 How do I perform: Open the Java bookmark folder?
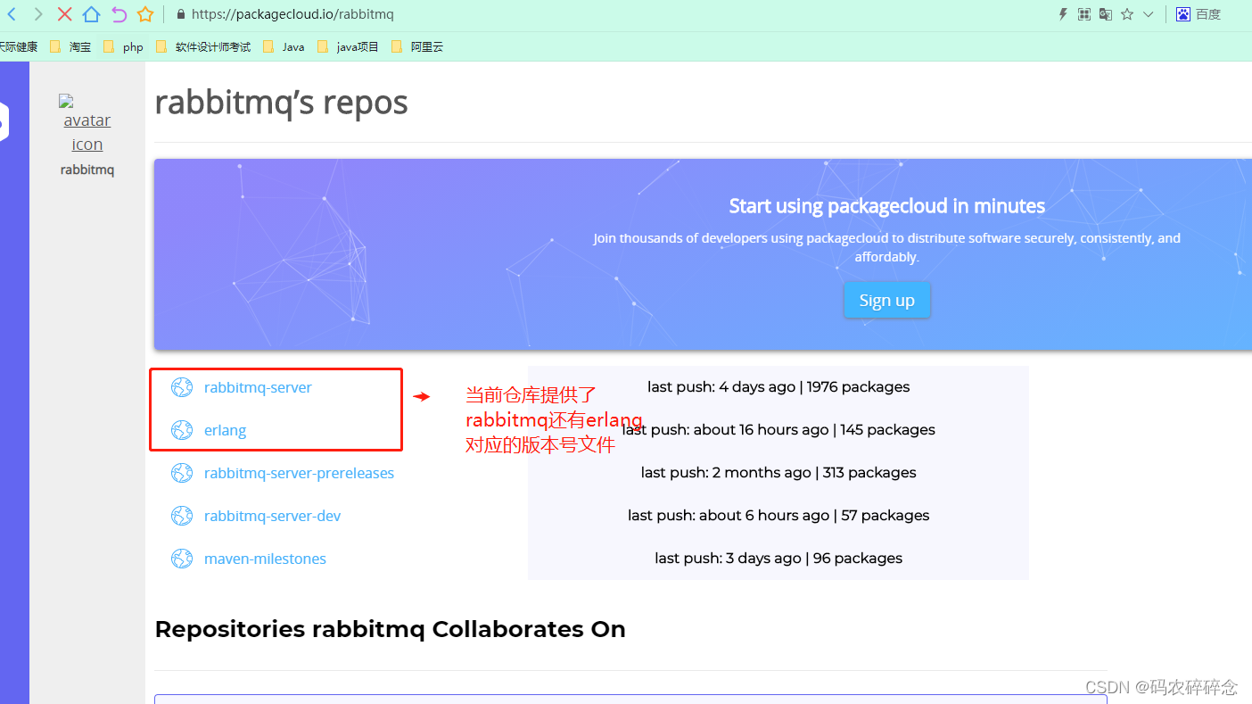tap(293, 46)
